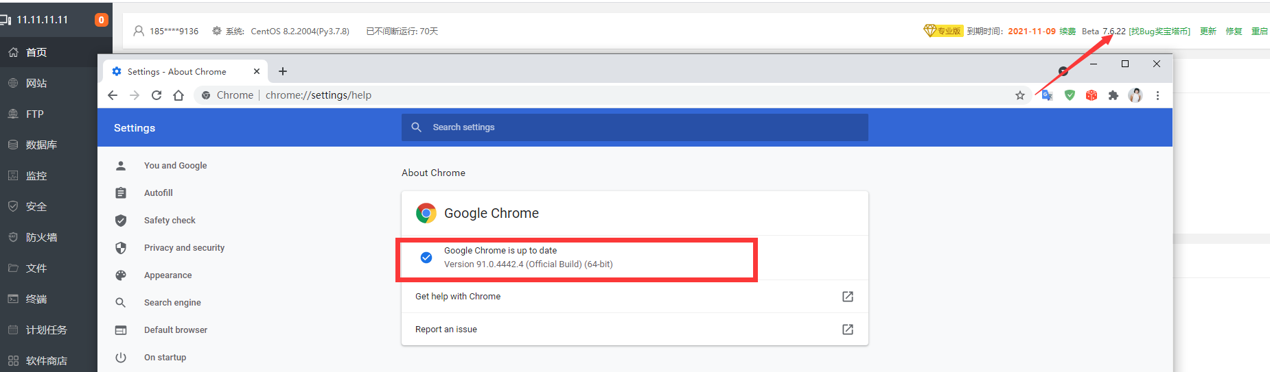Screen dimensions: 1270x372
Task: Click the green shield extension icon
Action: coord(1070,95)
